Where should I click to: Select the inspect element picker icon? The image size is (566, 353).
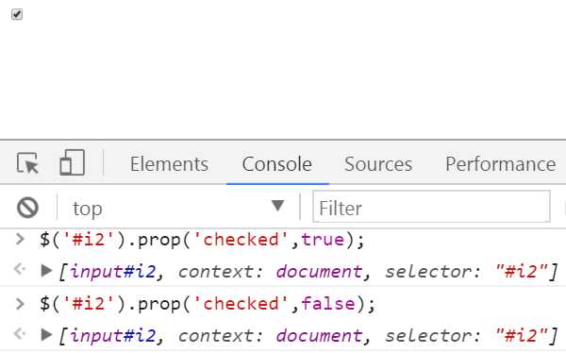(x=27, y=163)
